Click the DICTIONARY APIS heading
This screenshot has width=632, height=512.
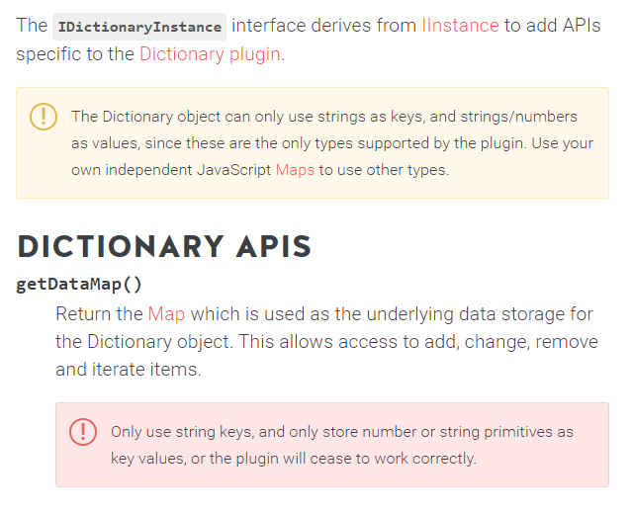click(164, 246)
